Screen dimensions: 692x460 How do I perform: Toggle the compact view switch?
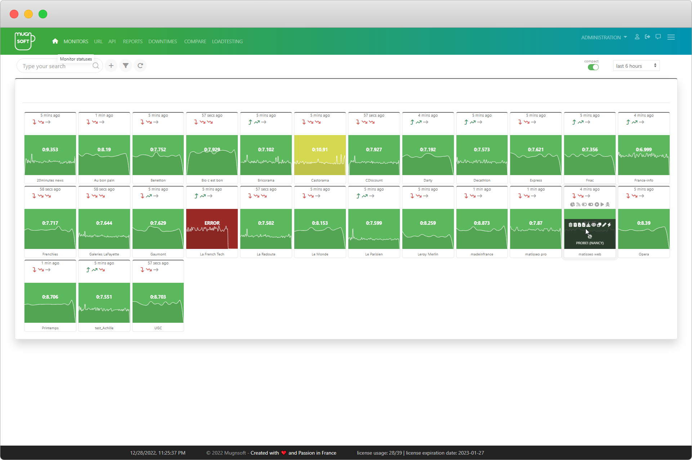point(593,67)
